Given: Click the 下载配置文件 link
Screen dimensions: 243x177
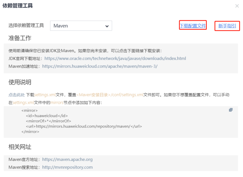Looking at the screenshot, I should (x=193, y=26).
